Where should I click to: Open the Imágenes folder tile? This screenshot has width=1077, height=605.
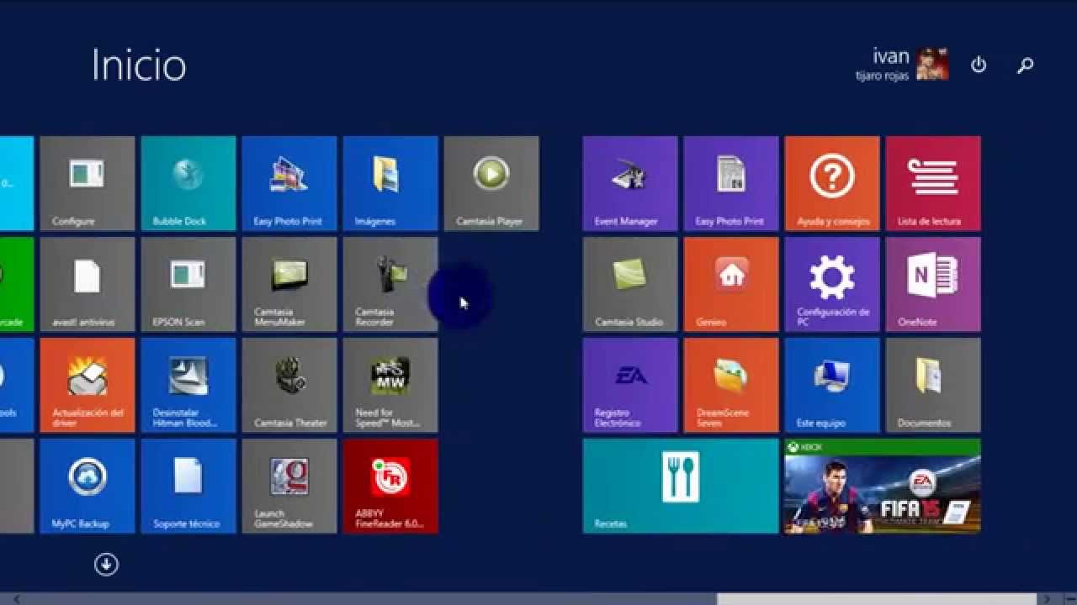point(390,183)
